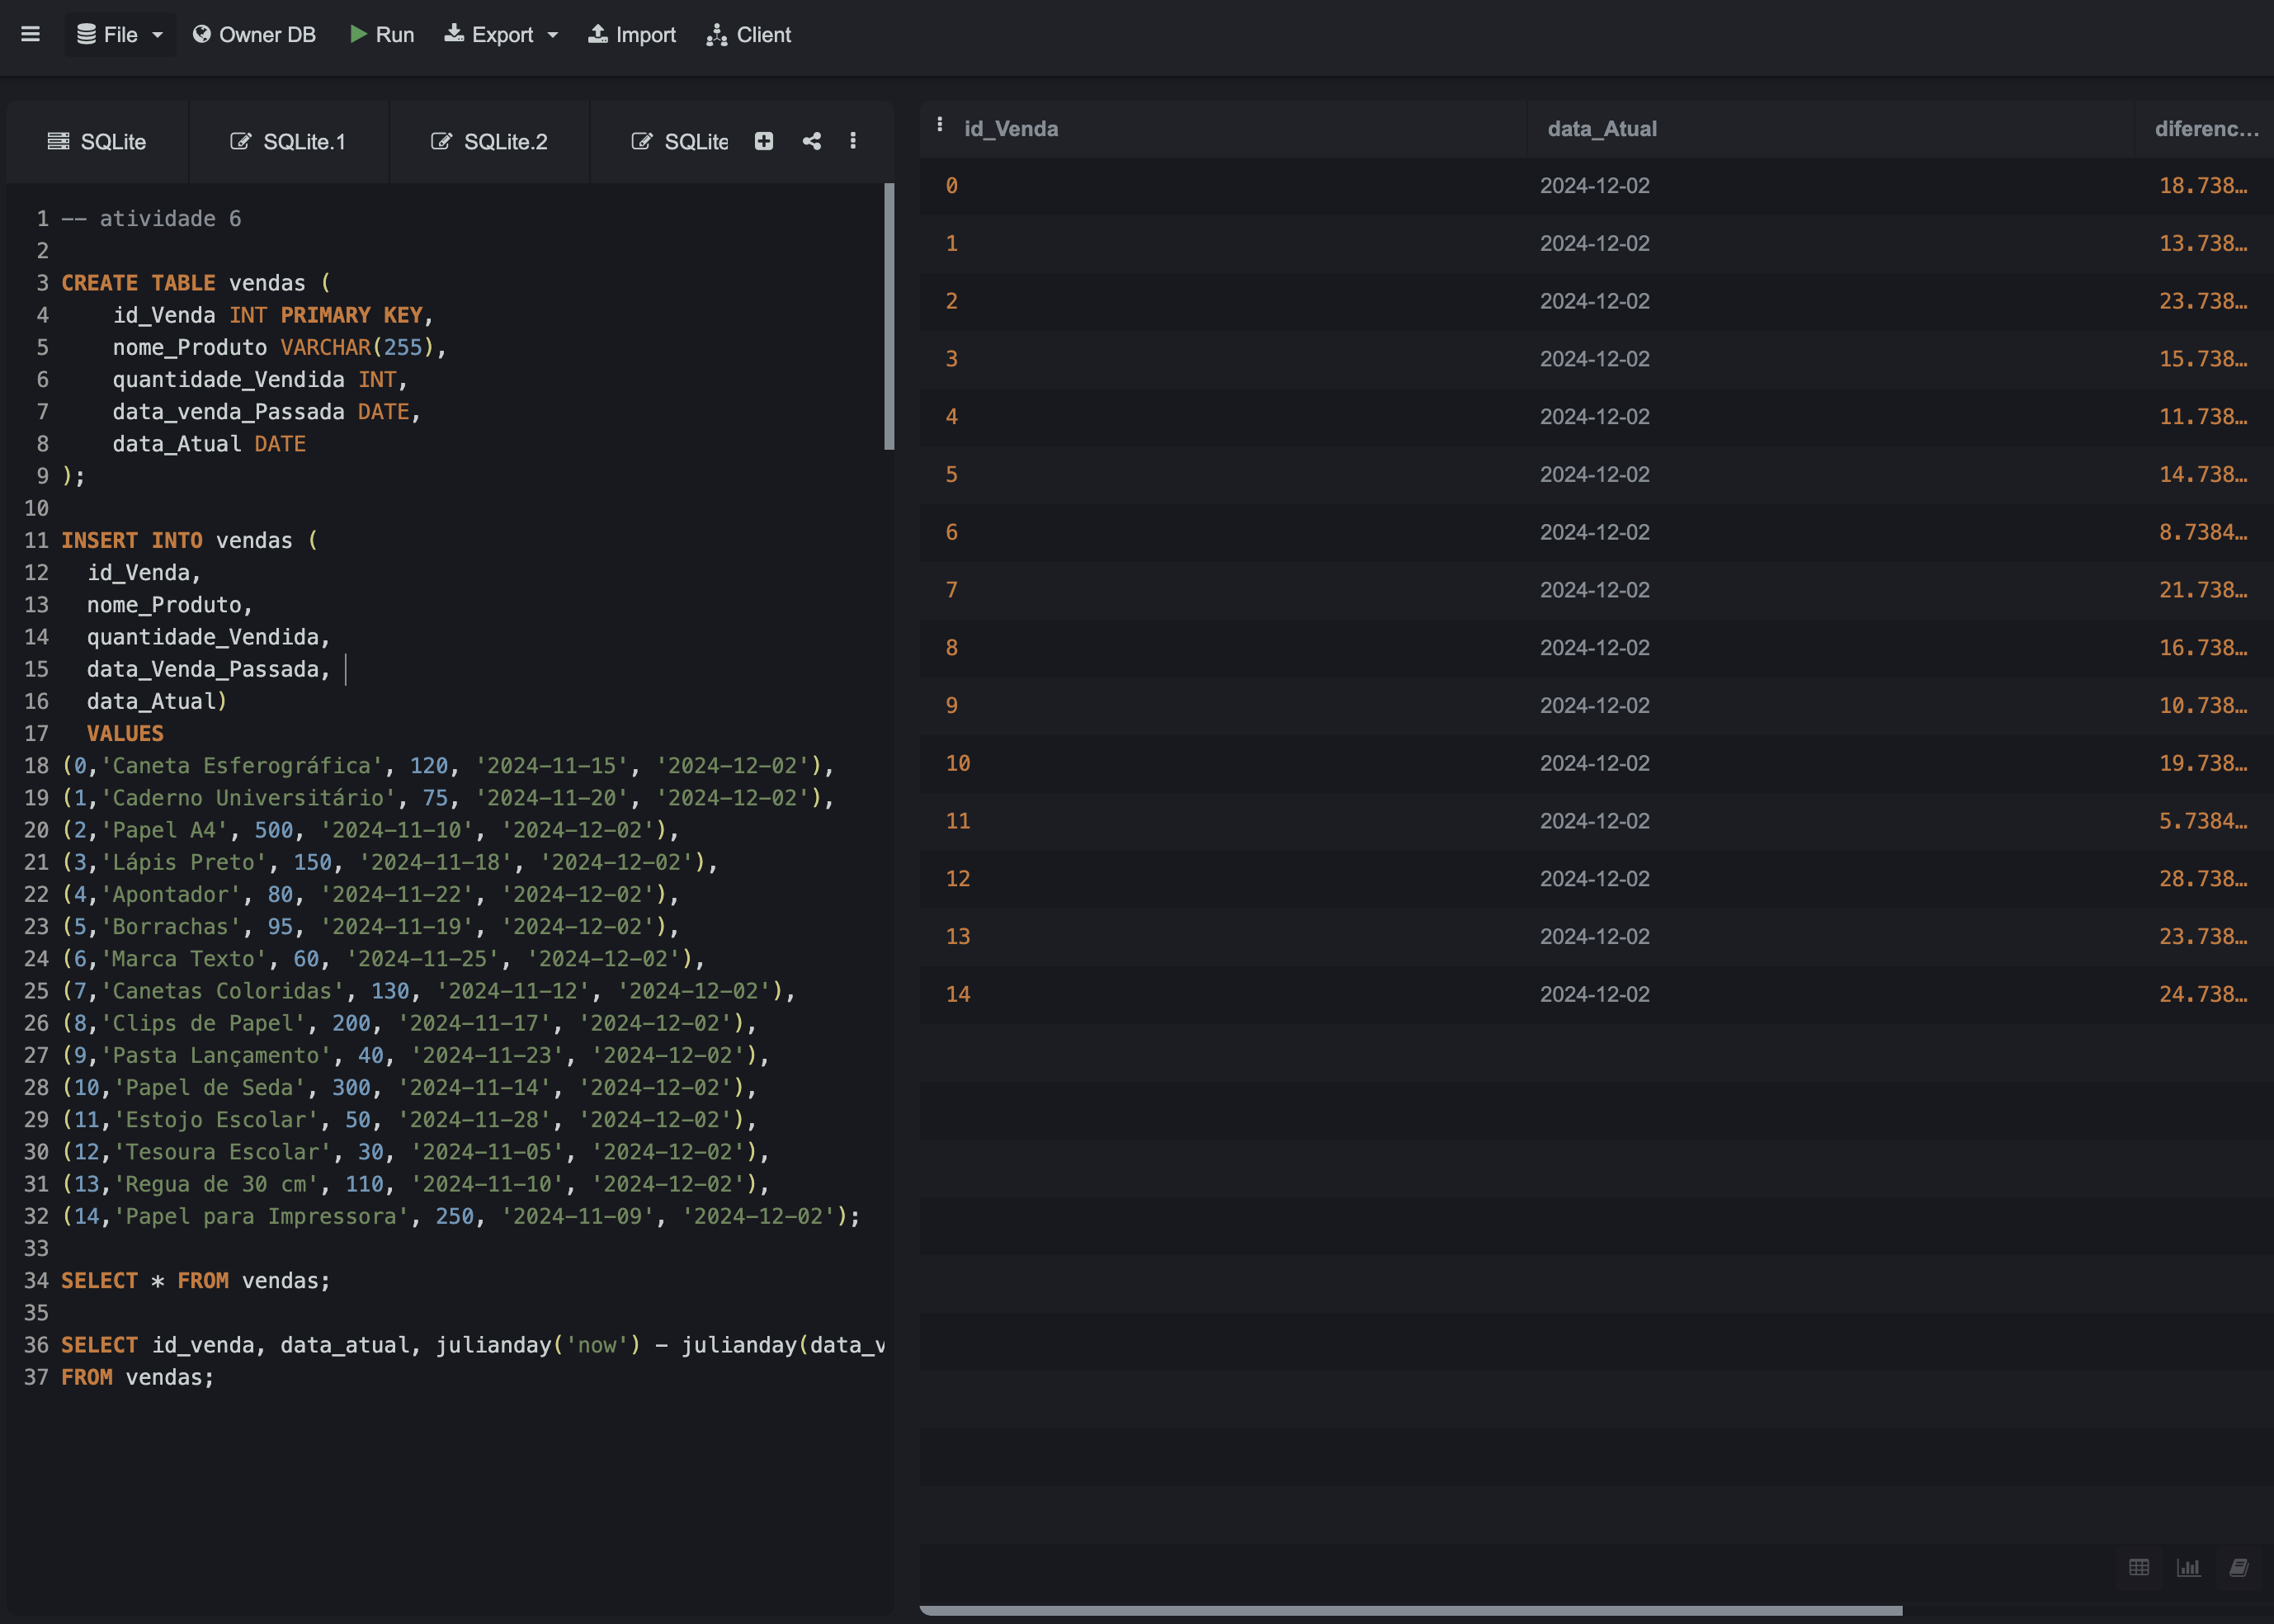
Task: Open the Client option
Action: [x=749, y=35]
